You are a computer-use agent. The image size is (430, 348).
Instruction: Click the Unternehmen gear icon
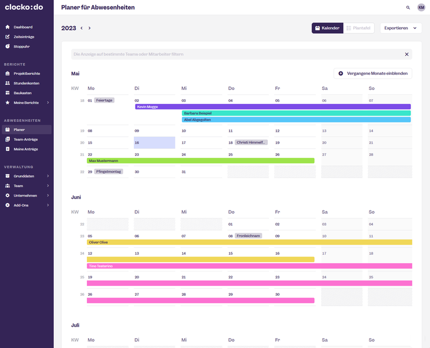pos(8,195)
